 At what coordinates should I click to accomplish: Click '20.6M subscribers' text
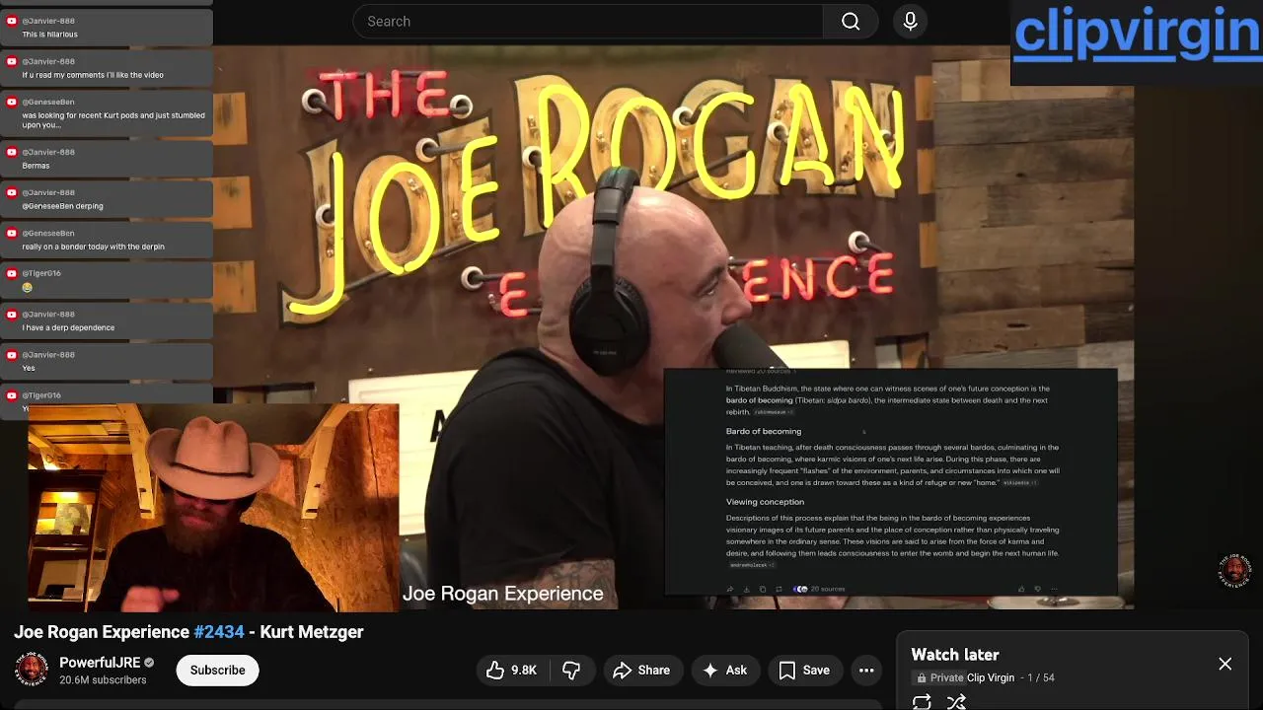[103, 680]
